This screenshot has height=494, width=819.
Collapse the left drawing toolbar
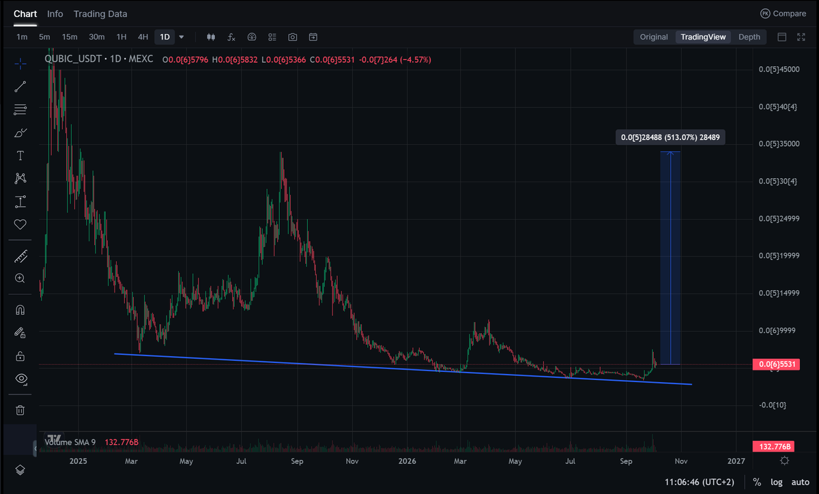(x=35, y=448)
